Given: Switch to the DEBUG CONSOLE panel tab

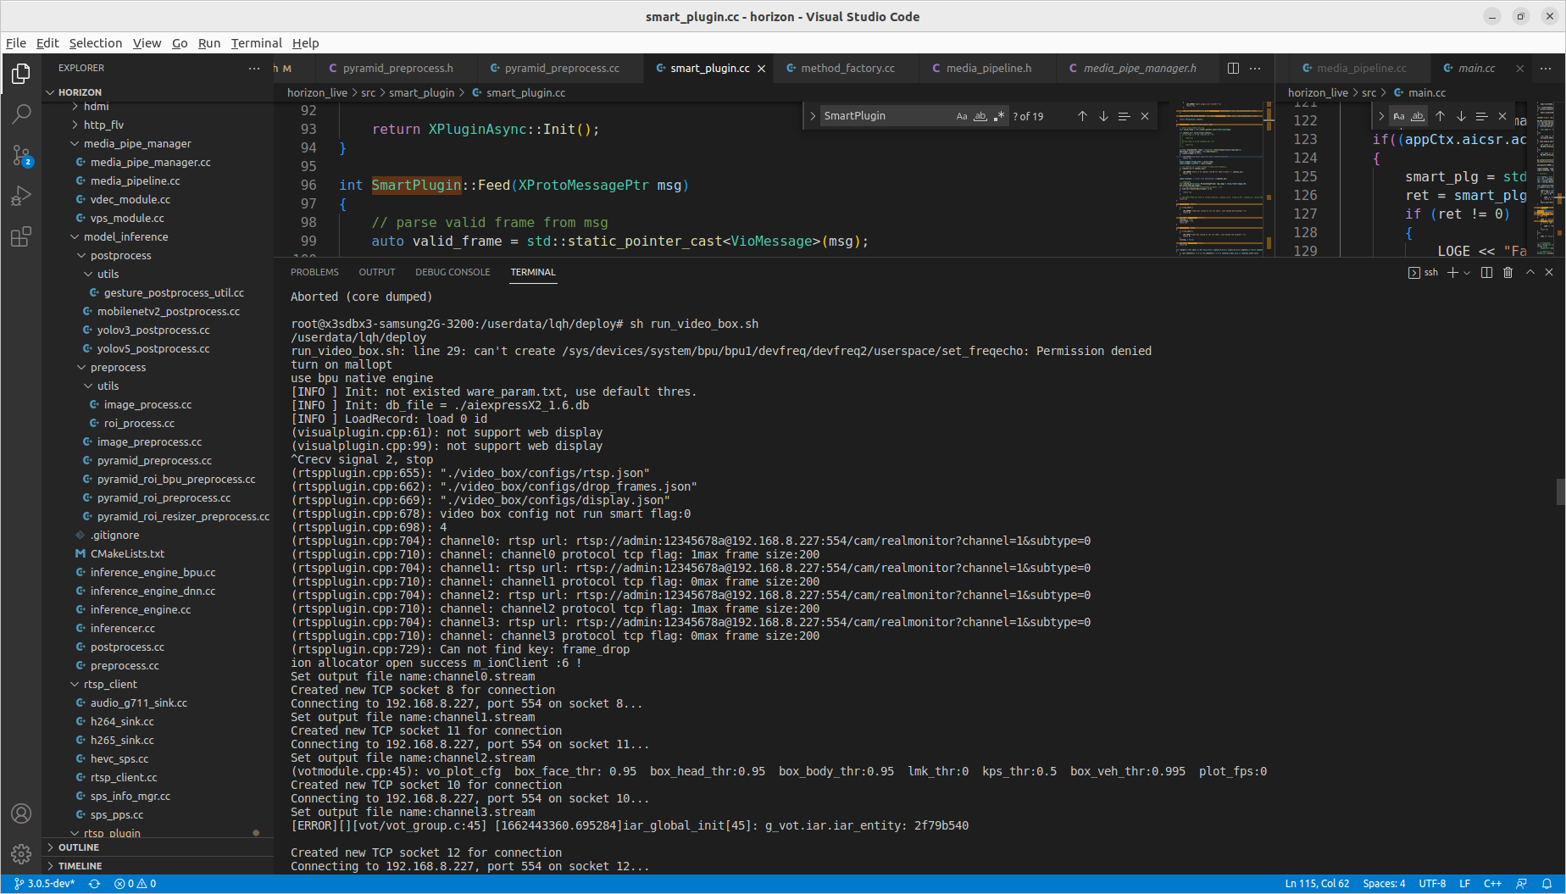Looking at the screenshot, I should point(453,272).
